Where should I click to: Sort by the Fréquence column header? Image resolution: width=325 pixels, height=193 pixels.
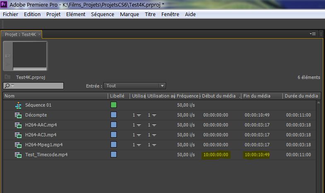(x=188, y=96)
